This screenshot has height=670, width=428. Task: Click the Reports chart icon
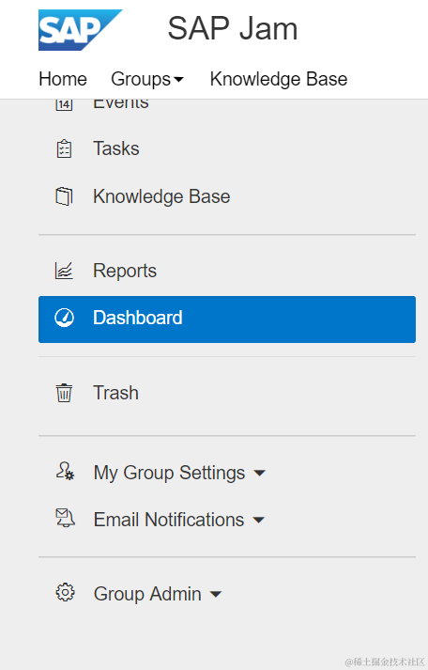coord(64,271)
